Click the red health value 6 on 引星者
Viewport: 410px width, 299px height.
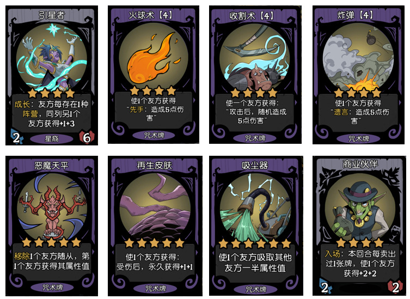87,137
